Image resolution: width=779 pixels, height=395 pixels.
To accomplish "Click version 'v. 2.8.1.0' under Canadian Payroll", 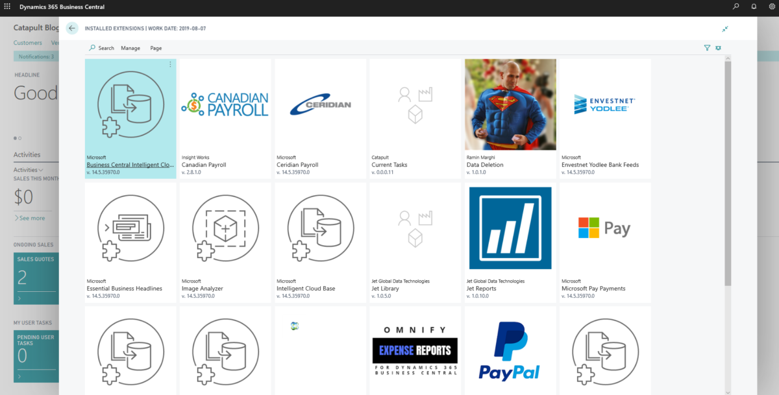I will [x=193, y=173].
